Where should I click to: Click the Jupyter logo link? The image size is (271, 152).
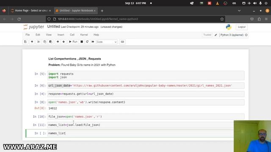[34, 27]
